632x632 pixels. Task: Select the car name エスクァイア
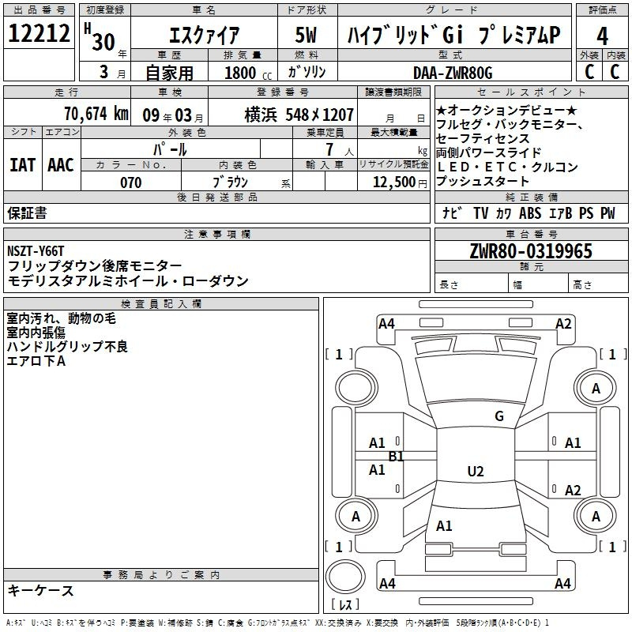pos(204,35)
